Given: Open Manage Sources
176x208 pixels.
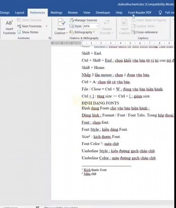Looking at the screenshot, I should (x=83, y=20).
